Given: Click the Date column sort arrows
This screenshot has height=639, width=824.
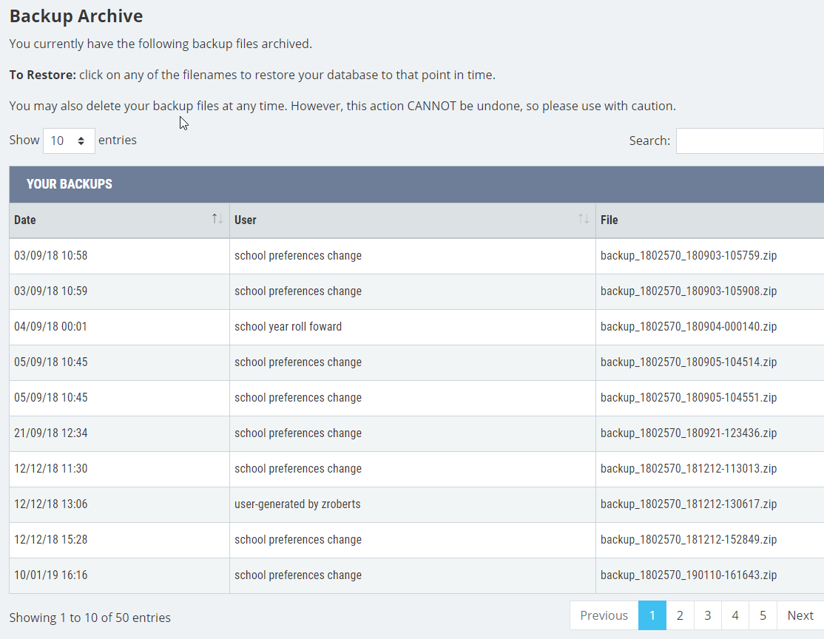Looking at the screenshot, I should pos(216,220).
